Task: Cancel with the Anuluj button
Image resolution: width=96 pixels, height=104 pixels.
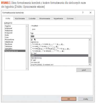Action: click(86, 99)
